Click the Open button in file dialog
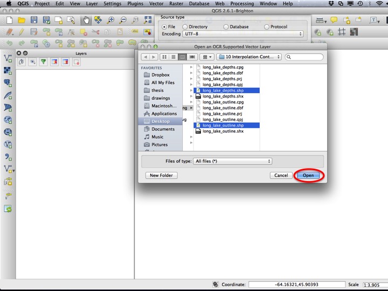 pyautogui.click(x=308, y=176)
